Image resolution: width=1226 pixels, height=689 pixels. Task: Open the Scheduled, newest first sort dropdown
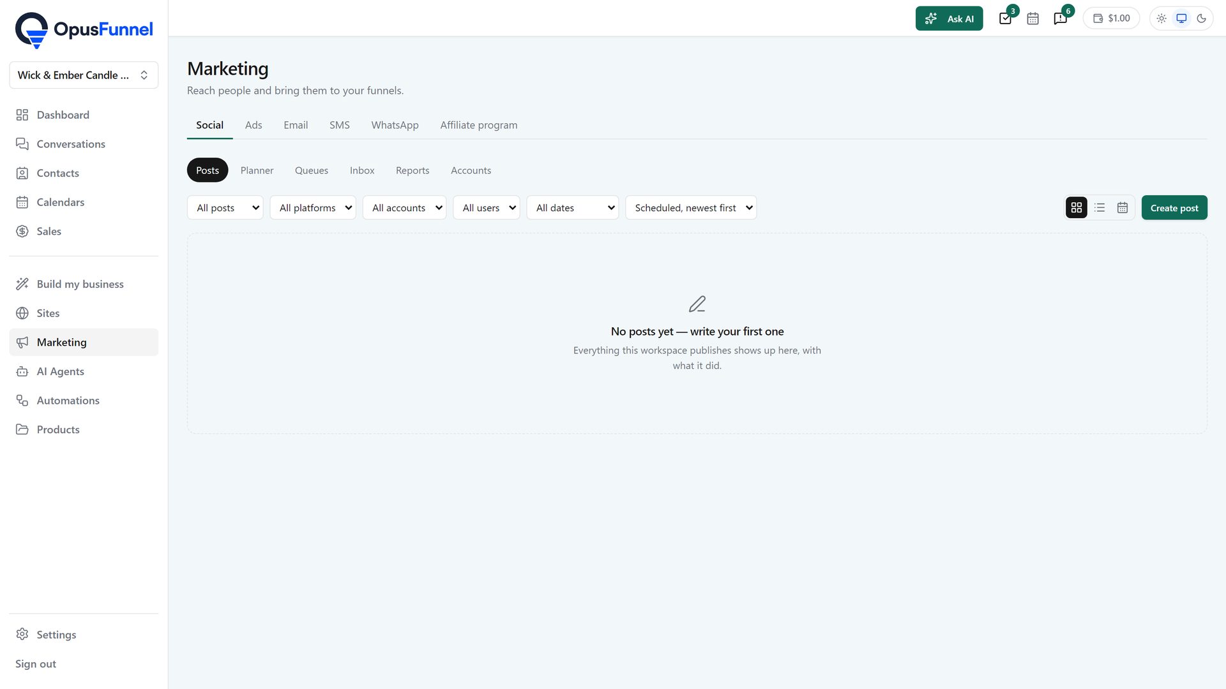(691, 208)
